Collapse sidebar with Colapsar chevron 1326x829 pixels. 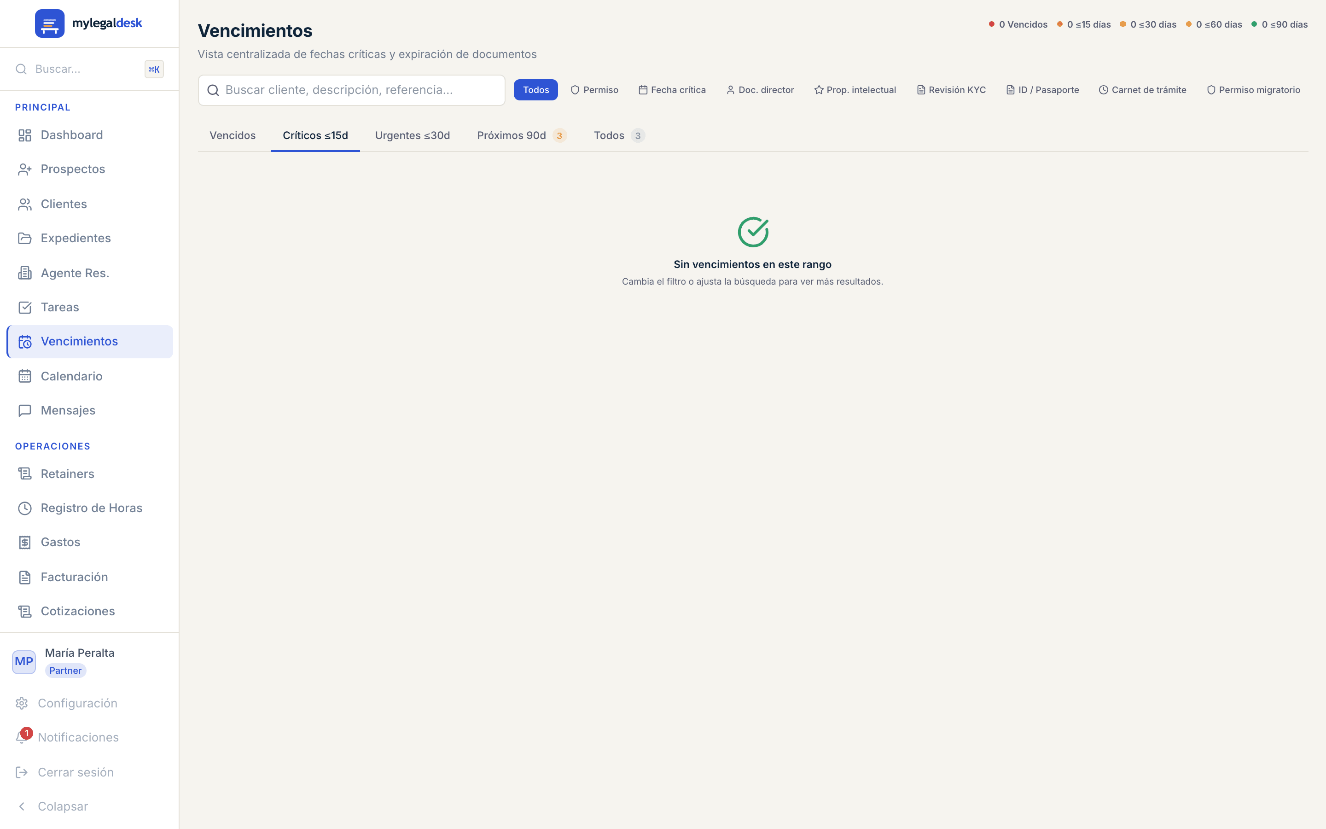tap(22, 806)
